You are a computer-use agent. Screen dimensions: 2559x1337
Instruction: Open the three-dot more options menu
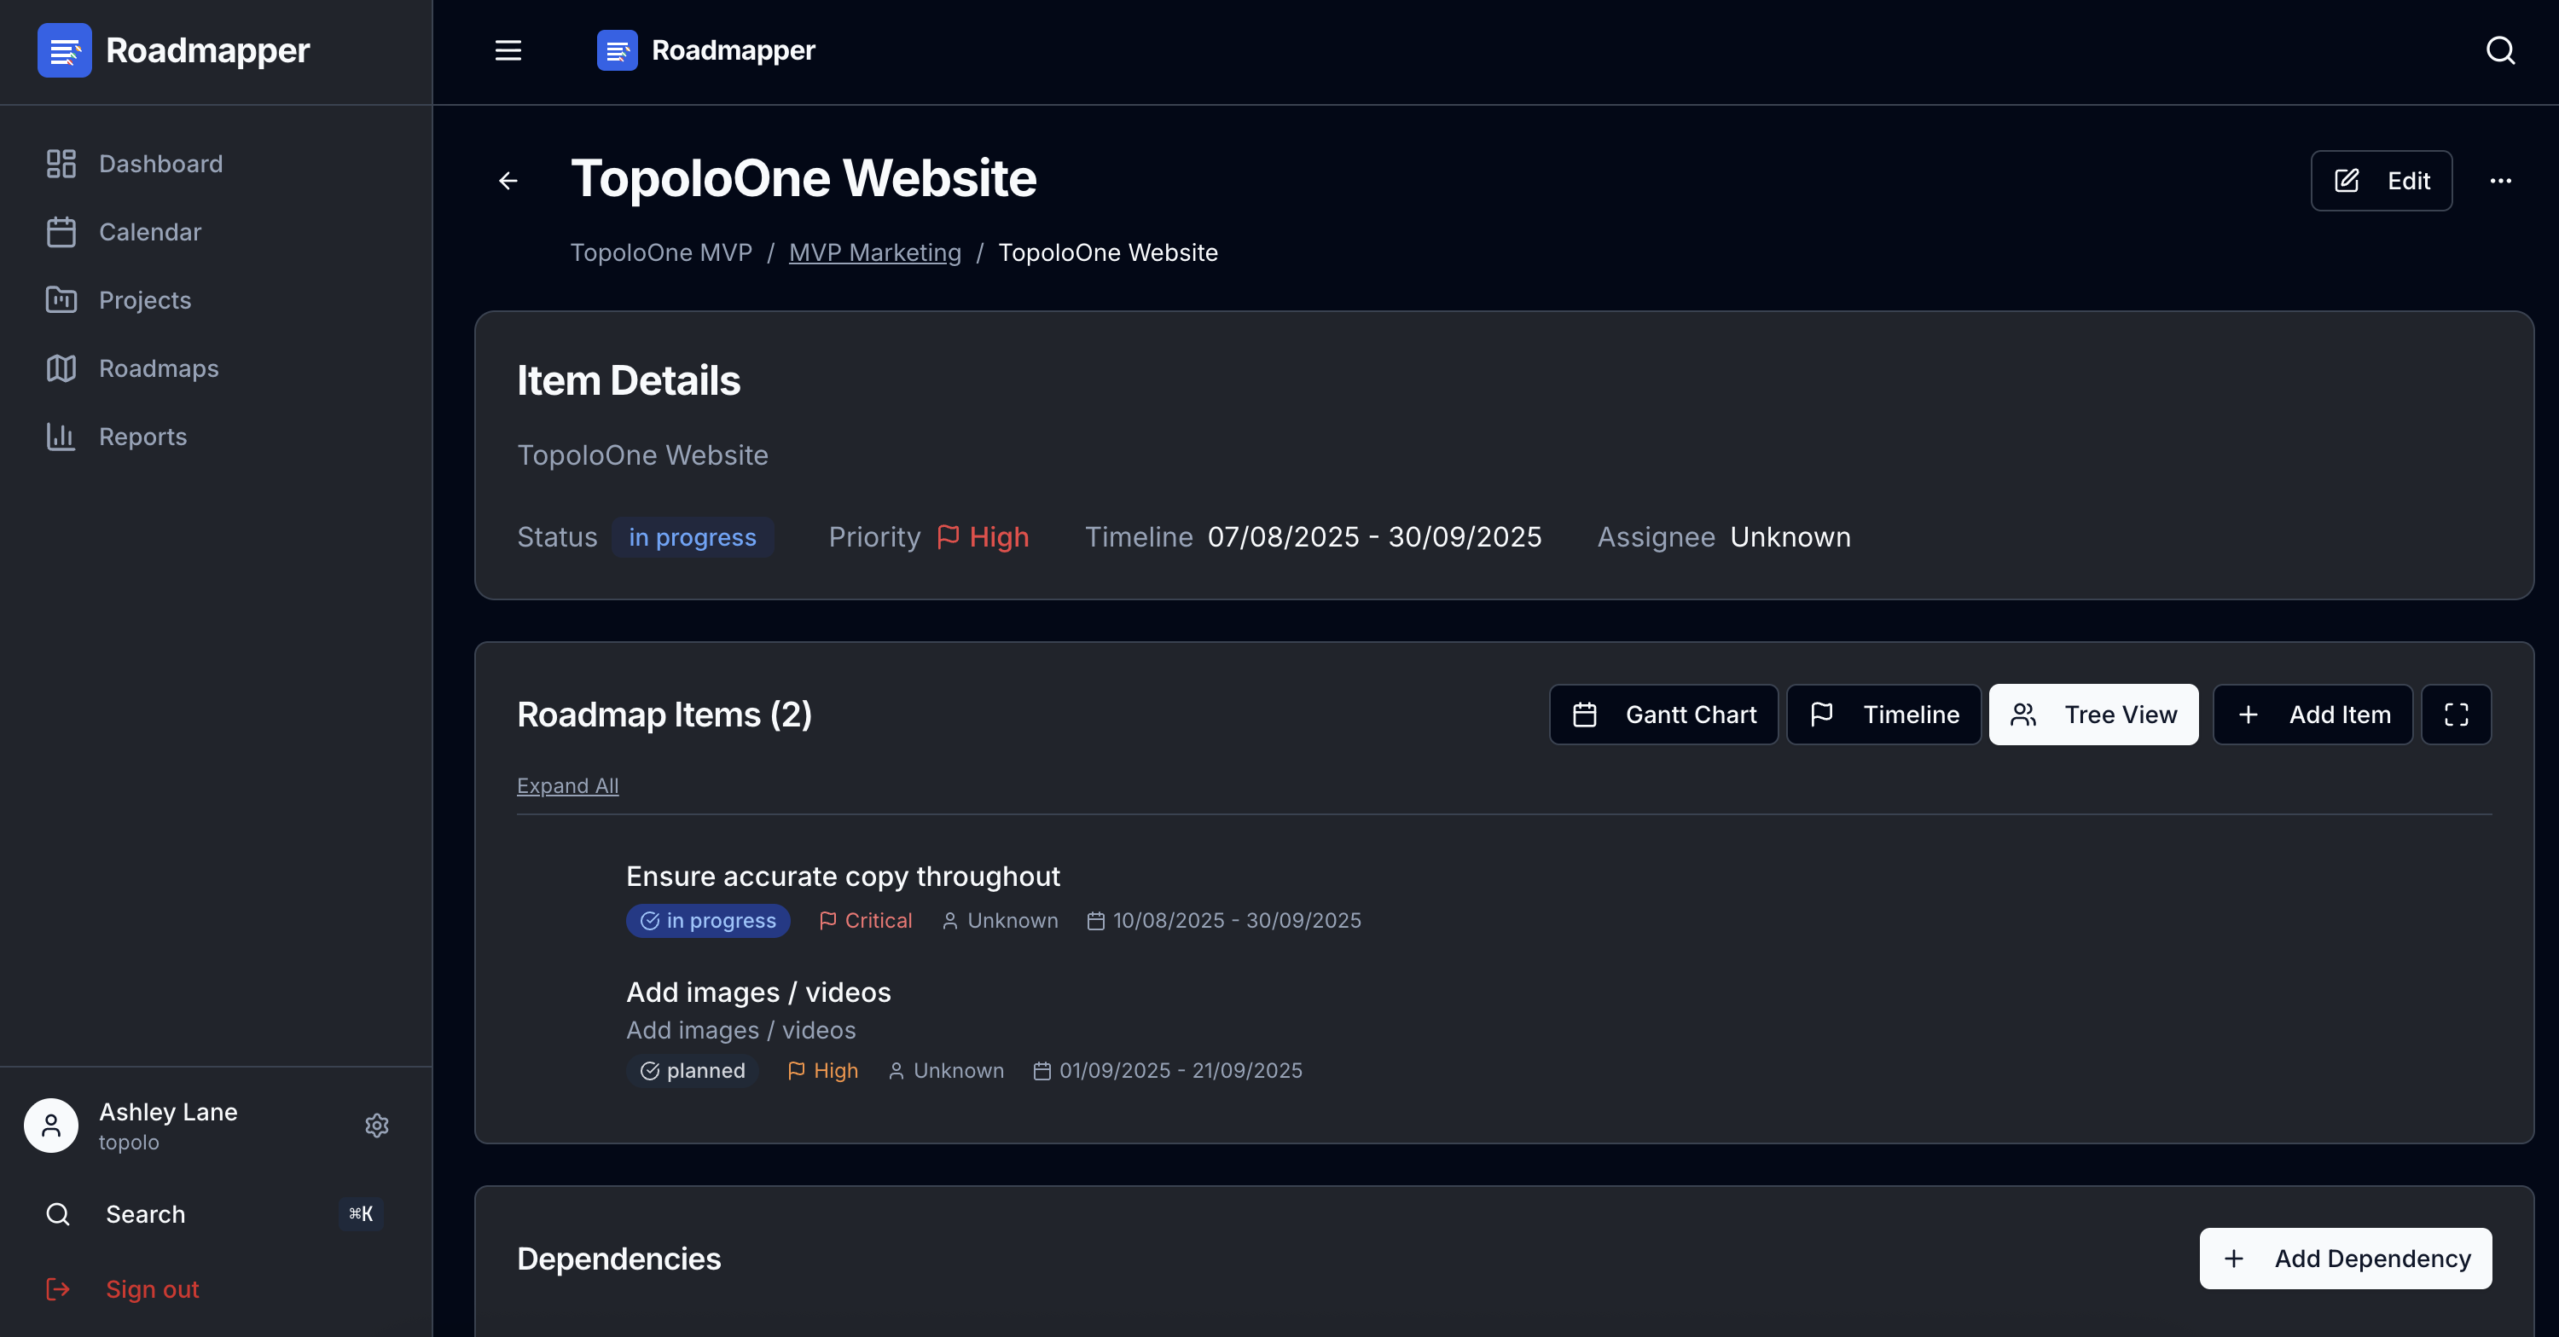2499,181
